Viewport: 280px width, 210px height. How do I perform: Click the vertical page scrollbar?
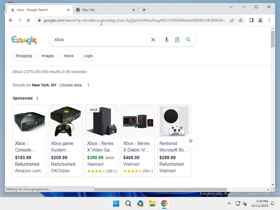273,39
